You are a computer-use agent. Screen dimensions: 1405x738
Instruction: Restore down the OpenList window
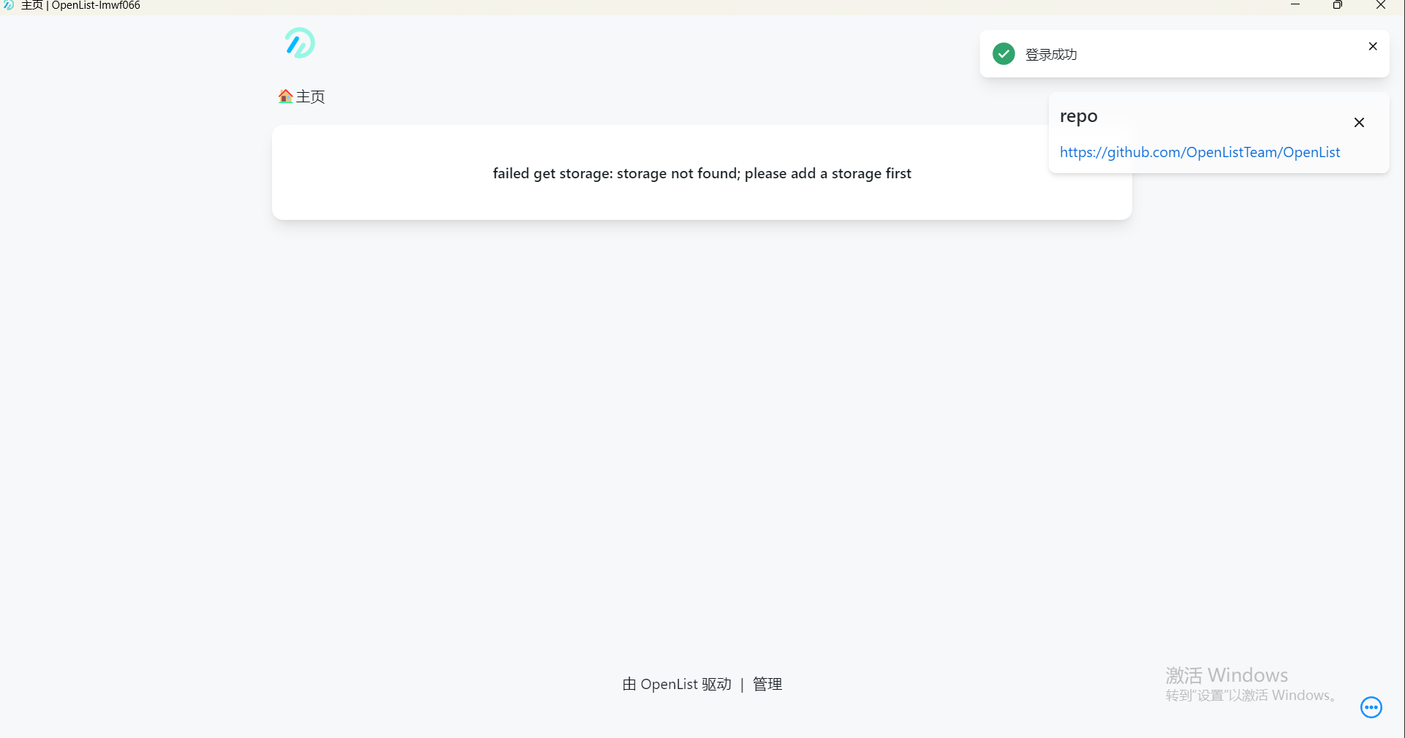point(1338,5)
